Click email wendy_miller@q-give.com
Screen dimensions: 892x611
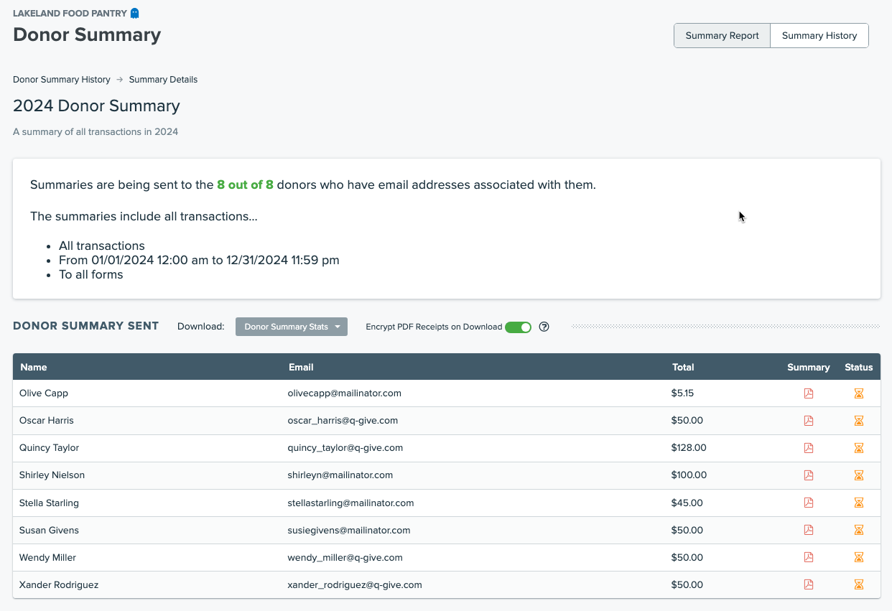[x=345, y=557]
